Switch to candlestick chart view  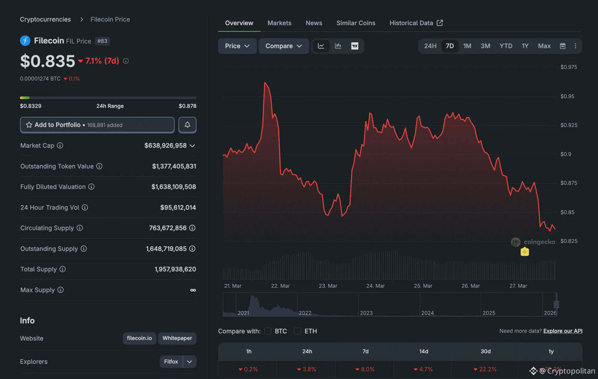click(338, 46)
